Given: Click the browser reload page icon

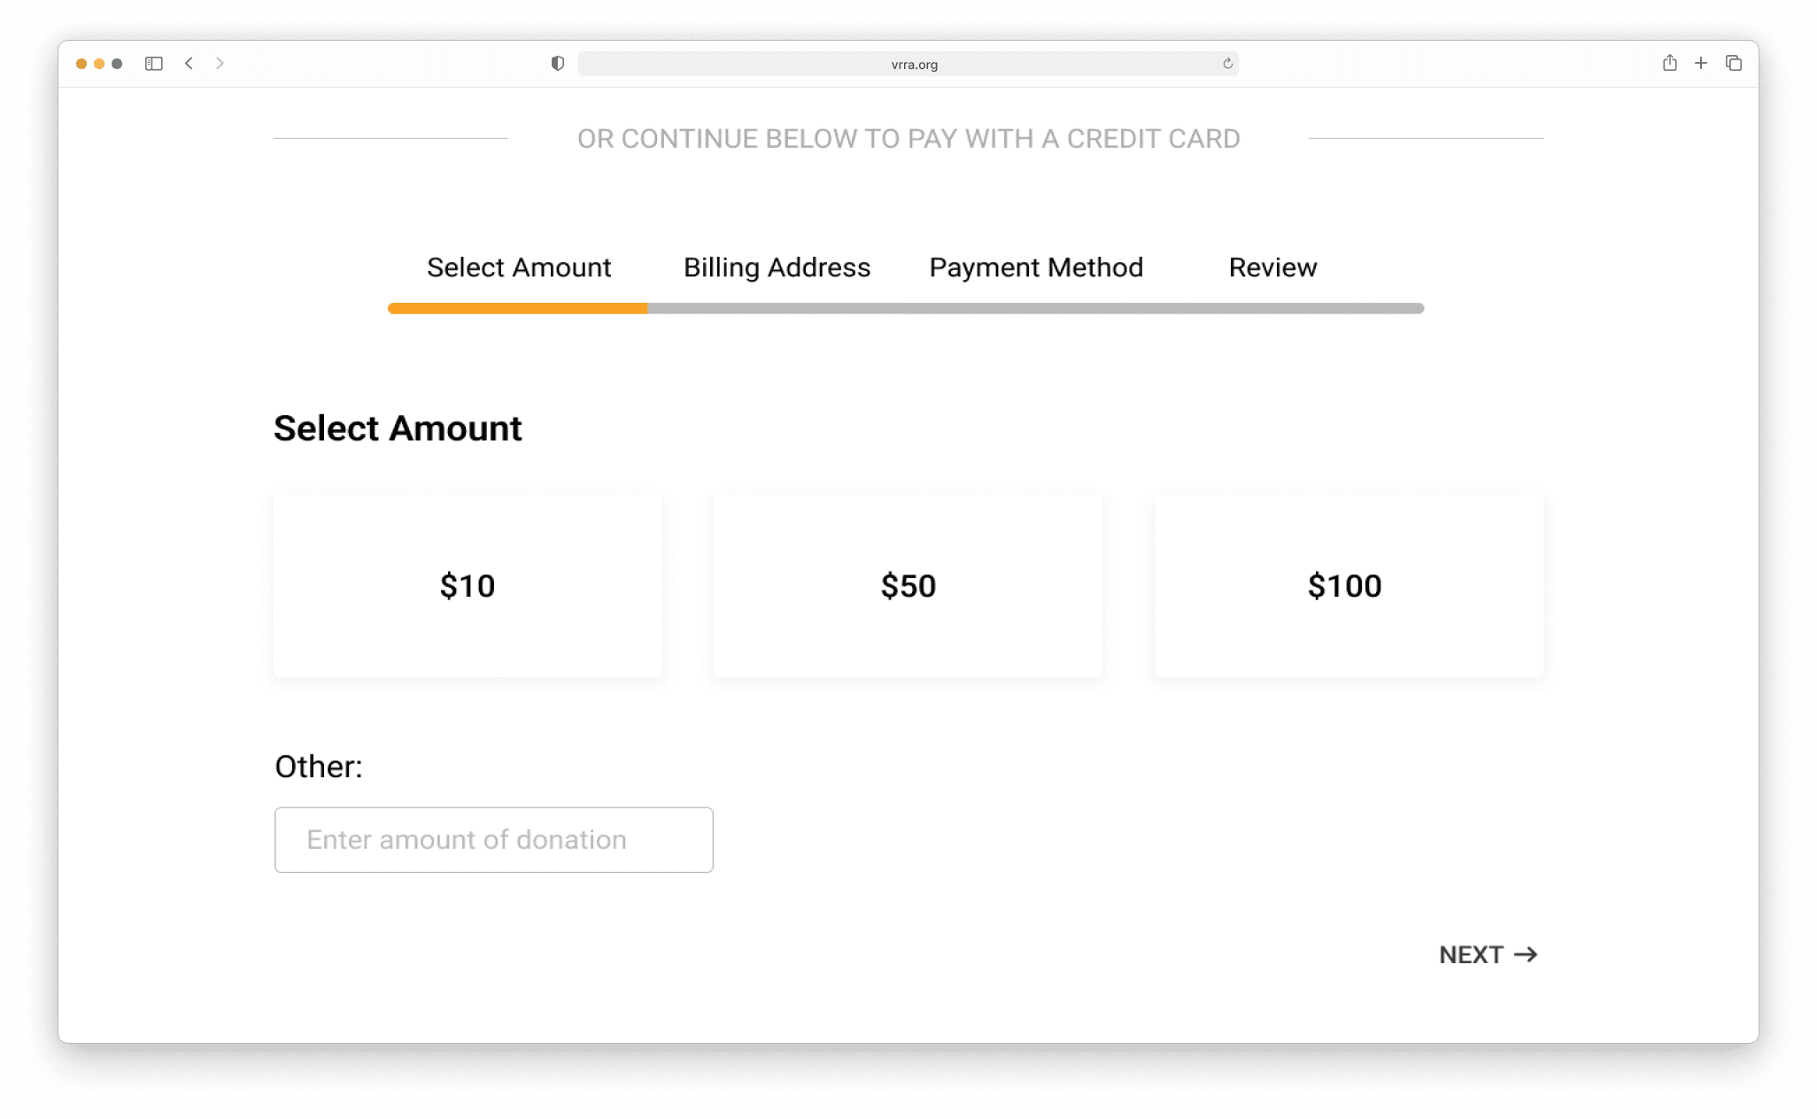Looking at the screenshot, I should click(x=1228, y=64).
